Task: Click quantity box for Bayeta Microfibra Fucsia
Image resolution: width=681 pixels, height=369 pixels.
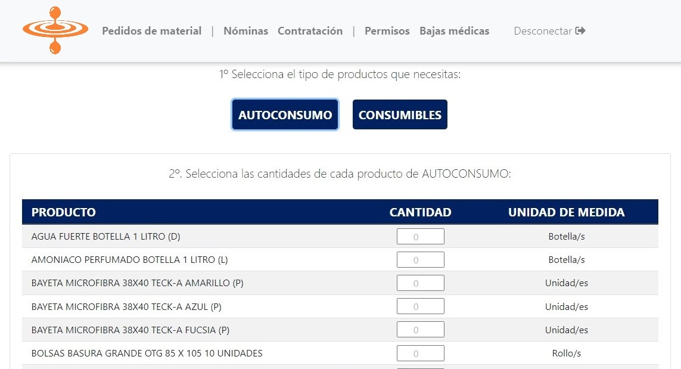Action: [x=421, y=330]
